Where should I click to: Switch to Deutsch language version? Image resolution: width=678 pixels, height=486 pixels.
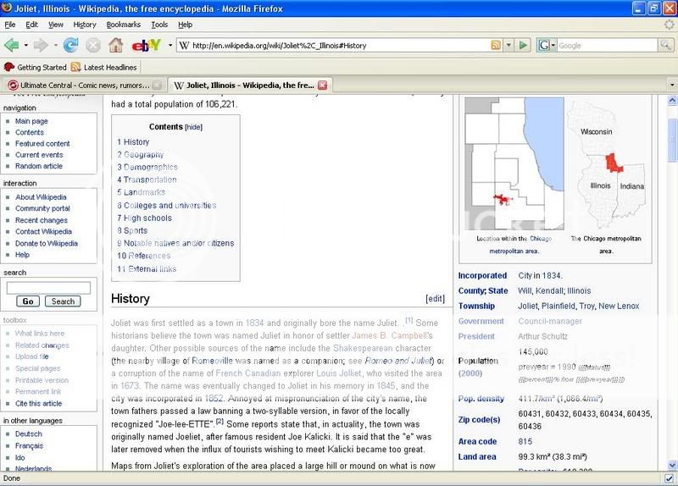(x=29, y=434)
